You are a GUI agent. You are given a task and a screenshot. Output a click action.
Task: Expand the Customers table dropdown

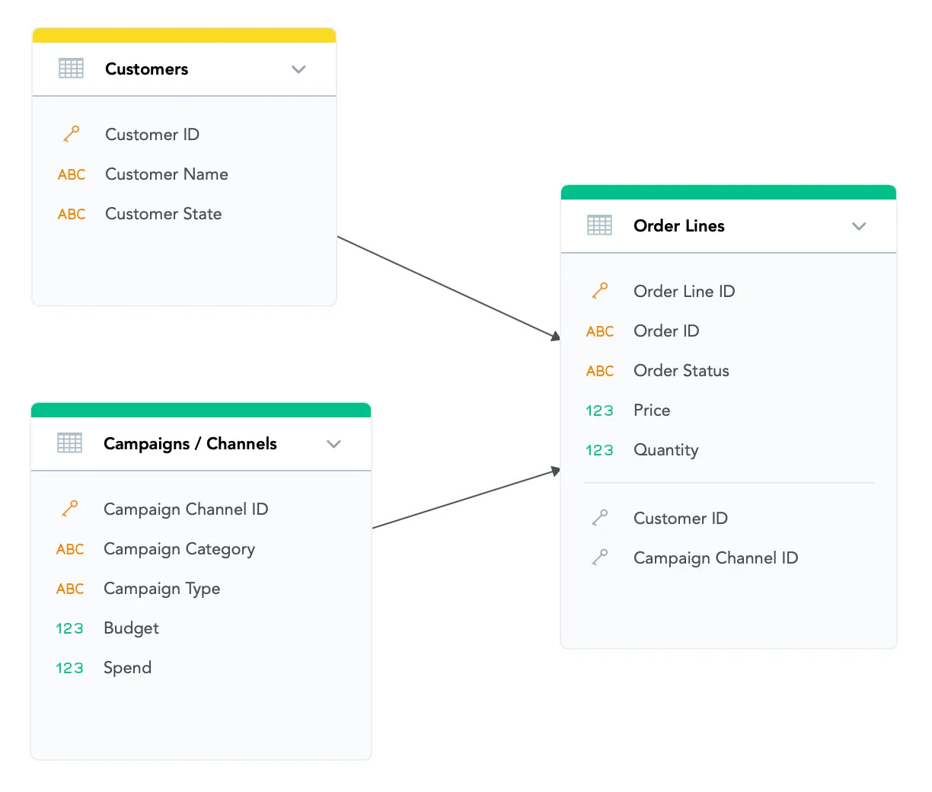tap(298, 69)
